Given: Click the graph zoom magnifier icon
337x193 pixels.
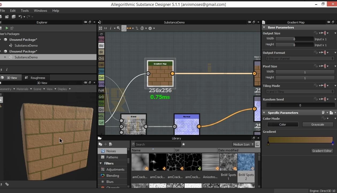Looking at the screenshot, I should pyautogui.click(x=118, y=28).
